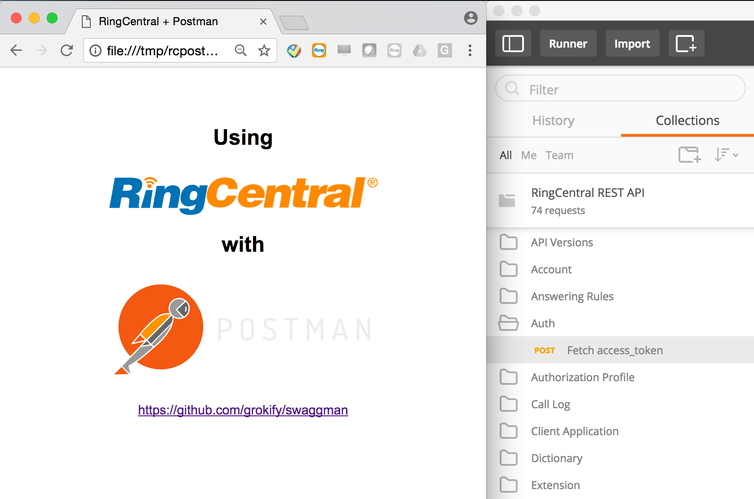Switch to the History tab
The height and width of the screenshot is (499, 754).
tap(554, 120)
